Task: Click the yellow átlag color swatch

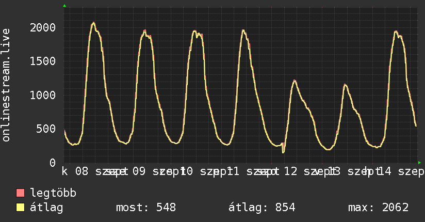Action: [x=20, y=208]
